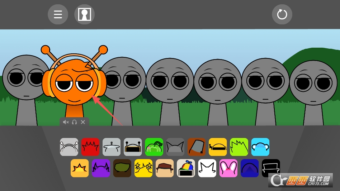Image resolution: width=340 pixels, height=191 pixels.
Task: Select the orange sun icon
Action: (x=80, y=168)
